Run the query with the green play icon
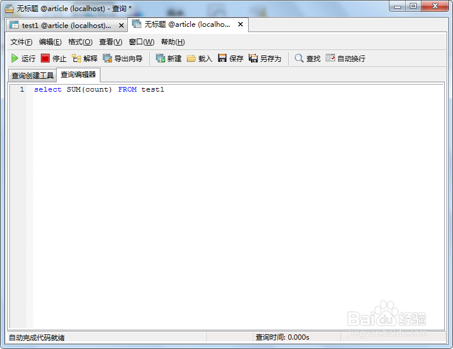The height and width of the screenshot is (349, 453). [x=15, y=58]
